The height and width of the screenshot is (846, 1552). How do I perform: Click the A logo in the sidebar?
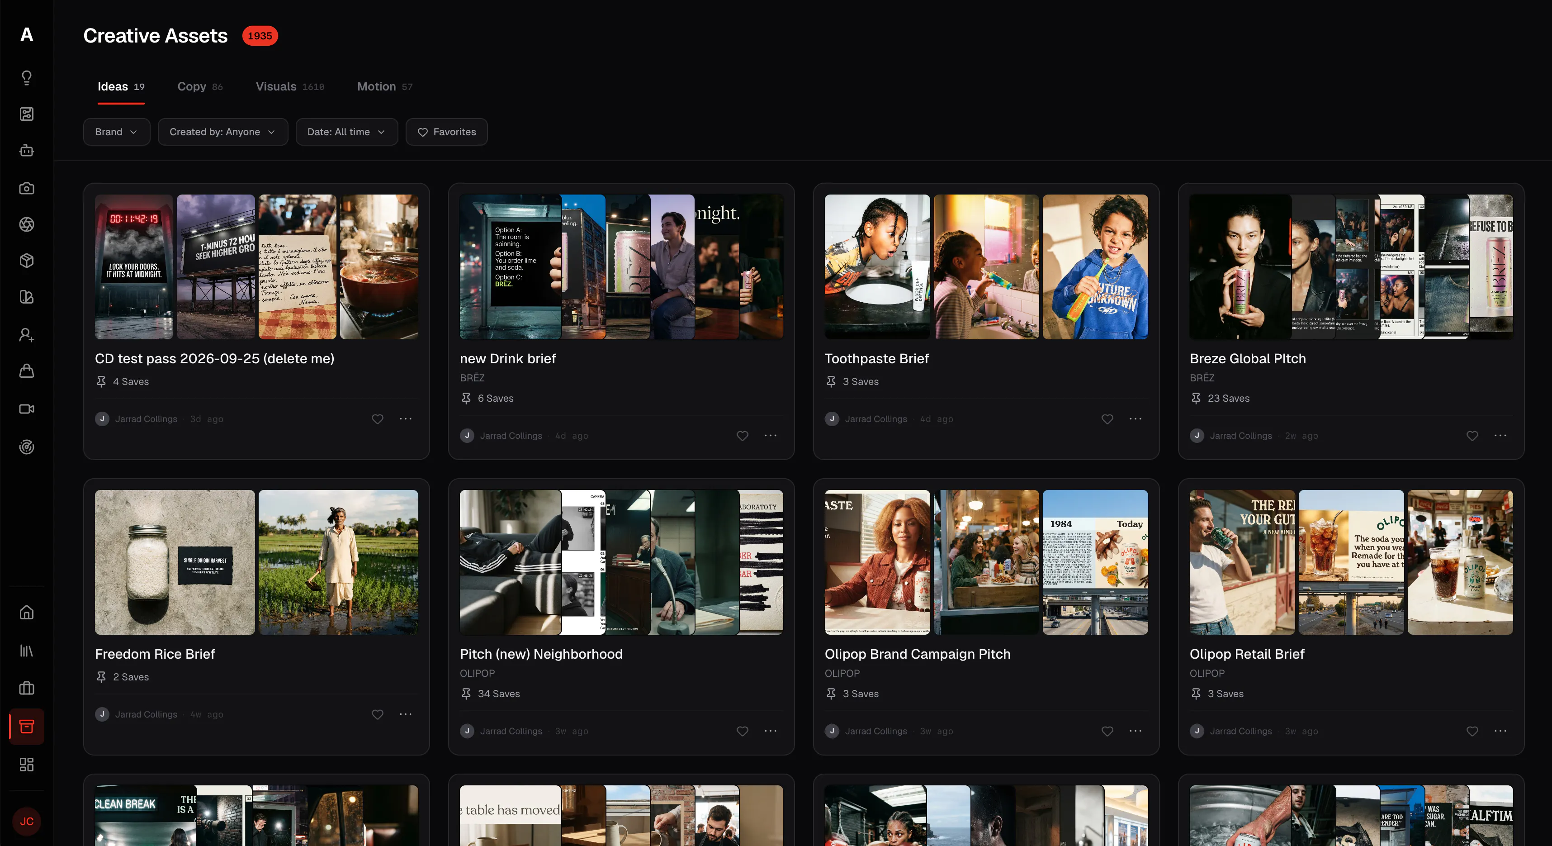click(x=27, y=34)
